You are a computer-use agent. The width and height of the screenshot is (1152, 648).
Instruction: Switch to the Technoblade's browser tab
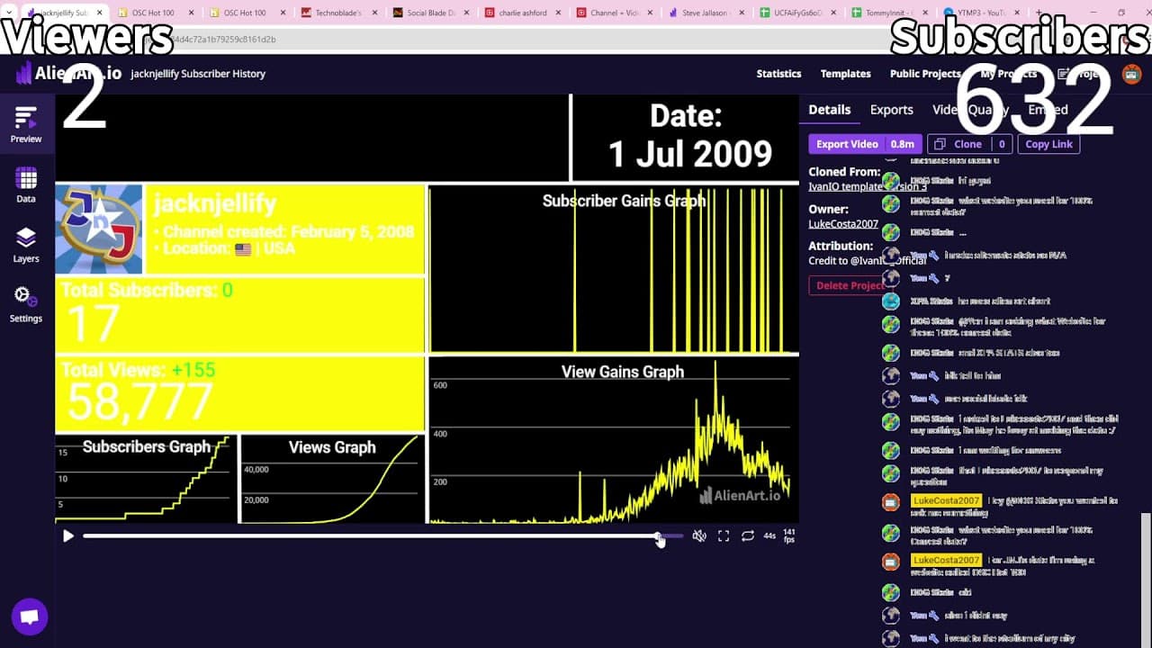click(x=337, y=13)
